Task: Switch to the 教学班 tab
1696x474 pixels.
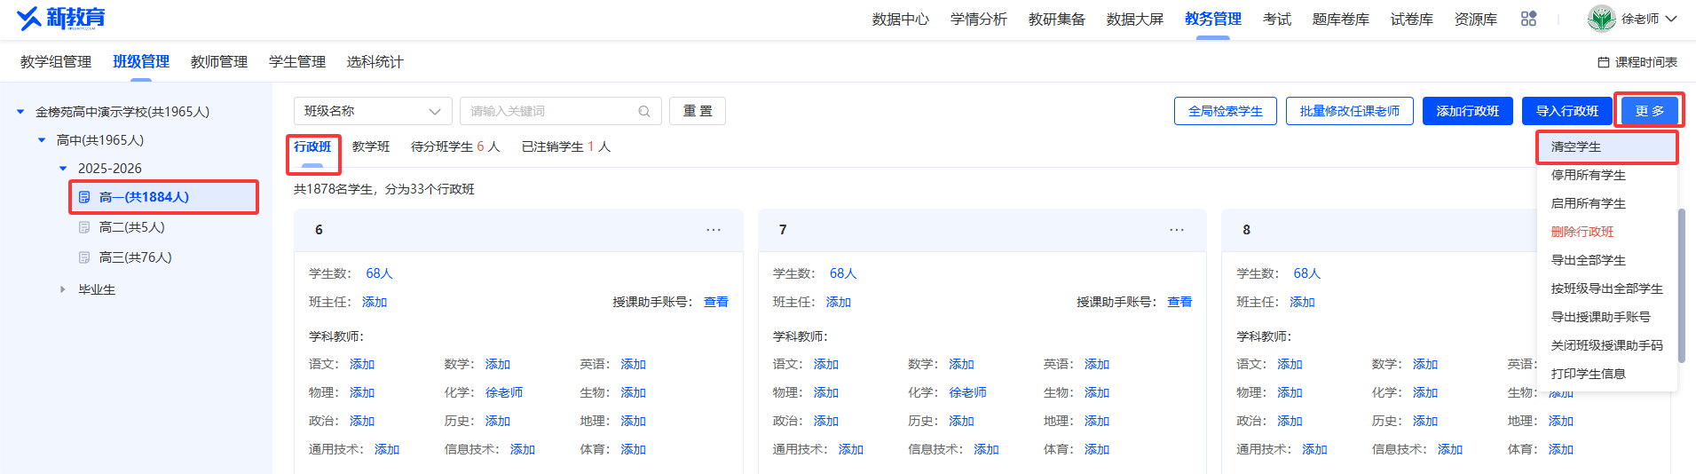Action: 371,146
